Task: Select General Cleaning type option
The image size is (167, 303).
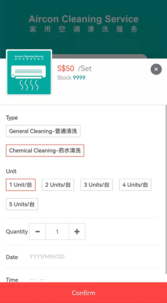Action: [43, 131]
